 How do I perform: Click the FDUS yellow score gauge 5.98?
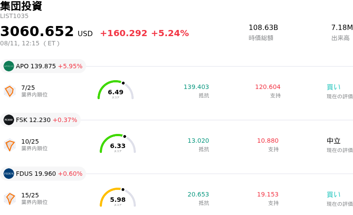[118, 197]
